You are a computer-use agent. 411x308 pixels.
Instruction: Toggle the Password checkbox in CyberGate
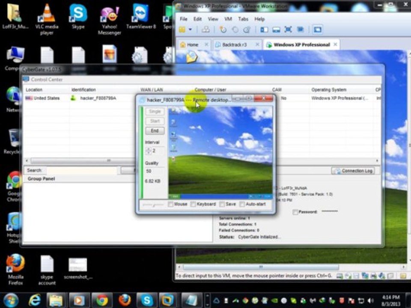(x=295, y=212)
